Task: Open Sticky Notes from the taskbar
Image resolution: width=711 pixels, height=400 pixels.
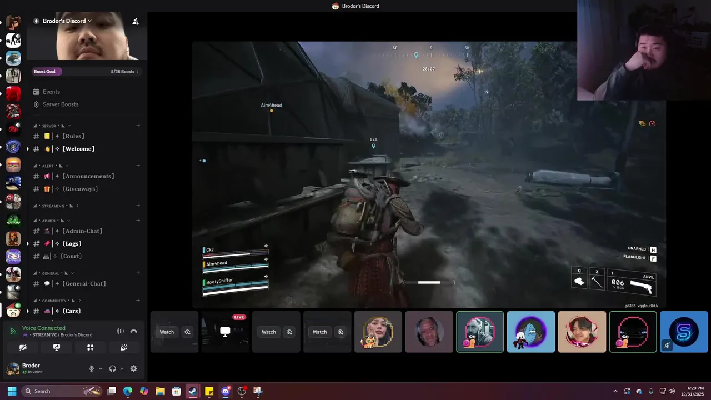Action: coord(209,391)
